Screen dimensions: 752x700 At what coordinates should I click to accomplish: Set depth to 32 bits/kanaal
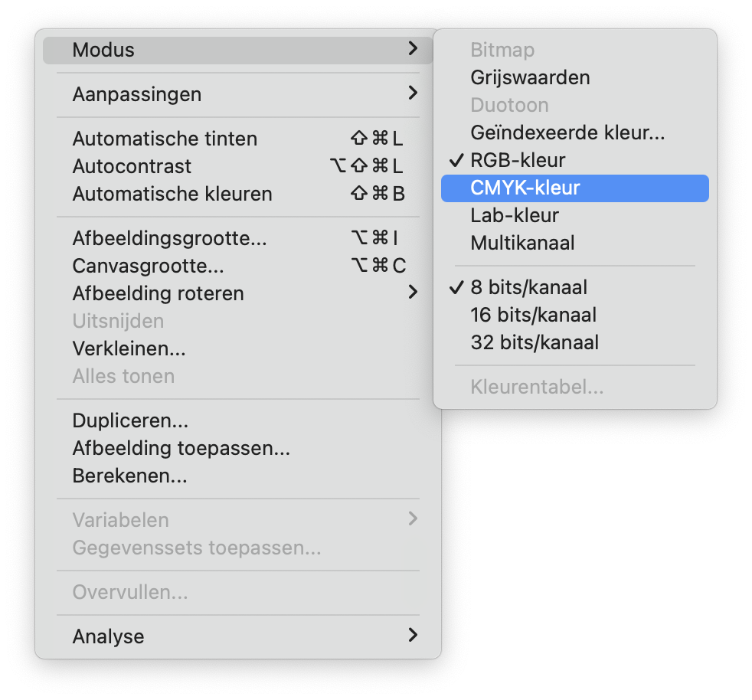click(x=535, y=342)
